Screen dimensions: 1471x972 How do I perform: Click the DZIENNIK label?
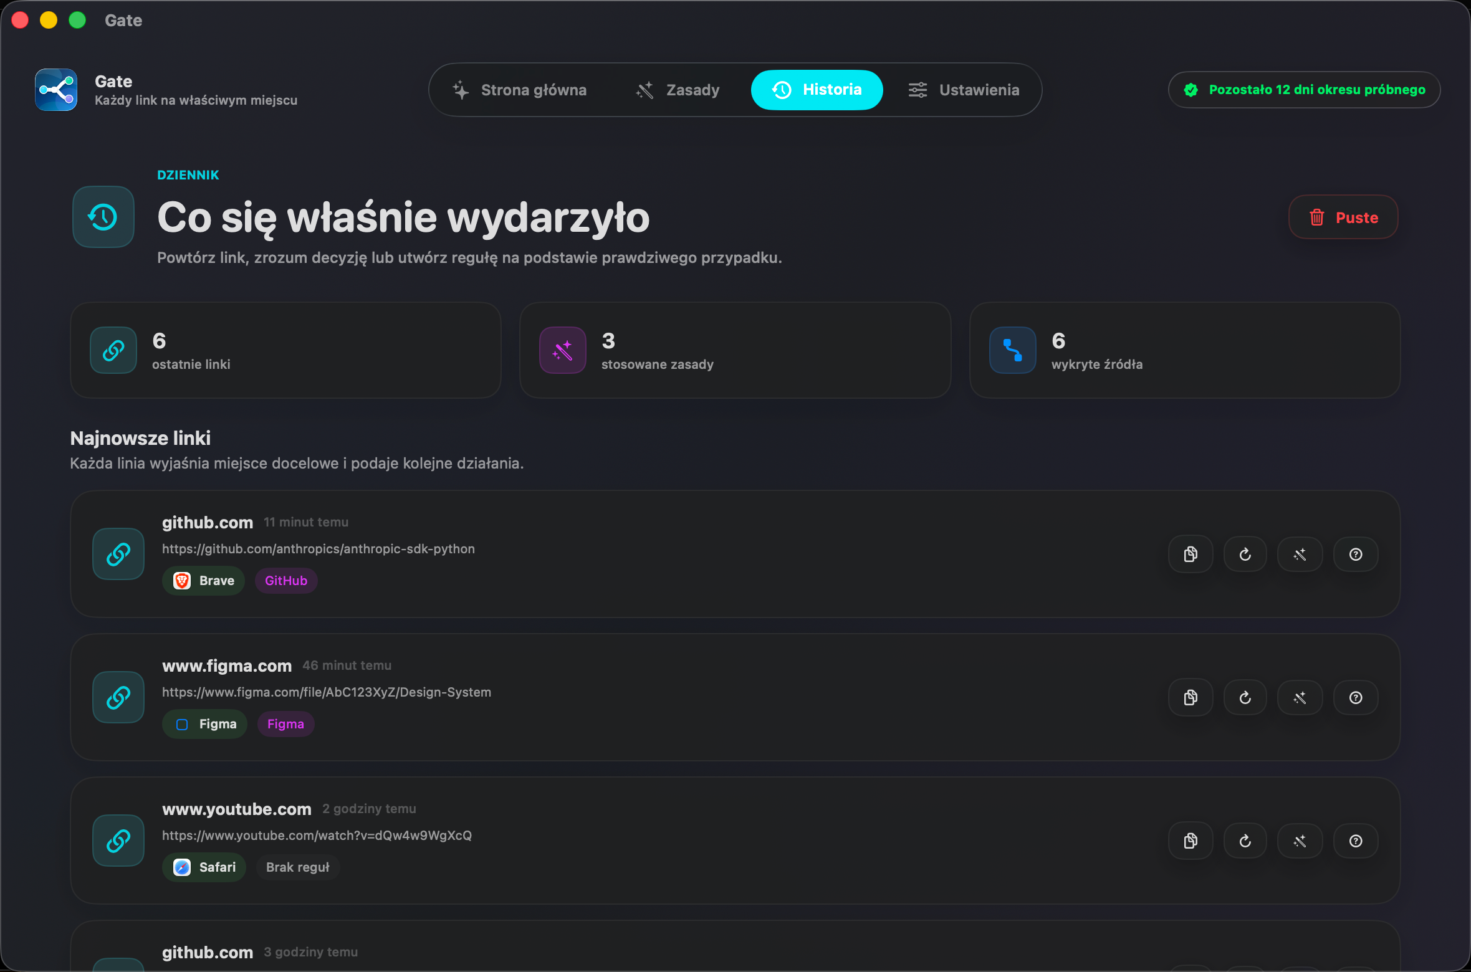tap(188, 175)
